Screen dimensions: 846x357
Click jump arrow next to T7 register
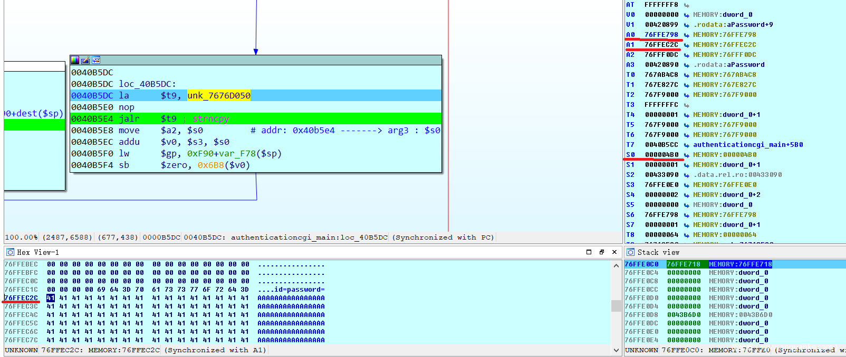(x=686, y=145)
